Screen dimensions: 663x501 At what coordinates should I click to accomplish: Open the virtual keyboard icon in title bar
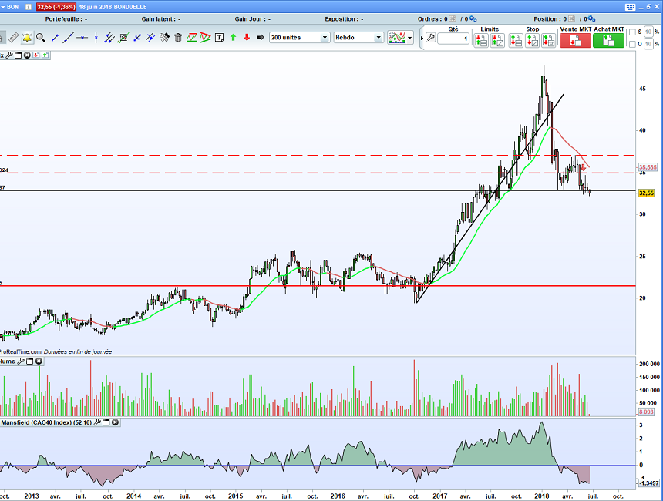coord(630,7)
